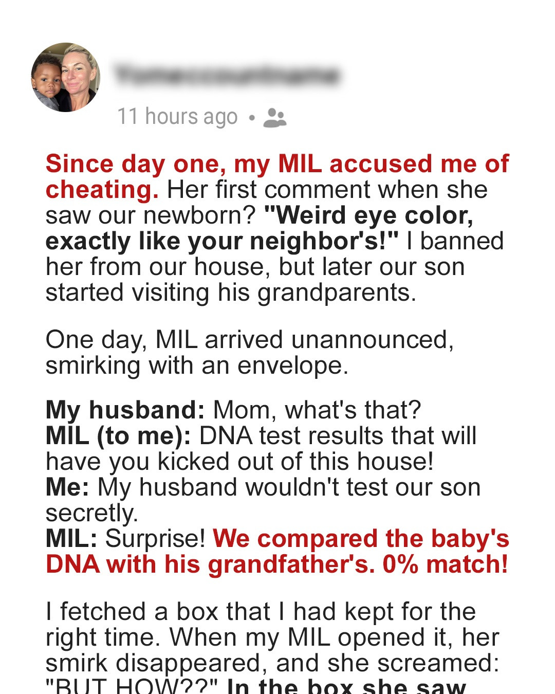Click the friends audience icon

coord(274,117)
